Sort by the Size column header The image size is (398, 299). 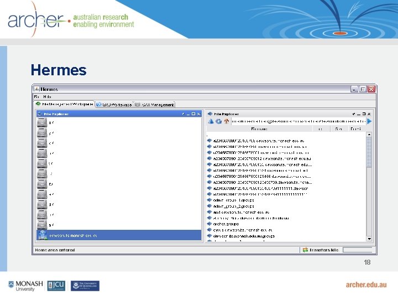click(x=339, y=129)
